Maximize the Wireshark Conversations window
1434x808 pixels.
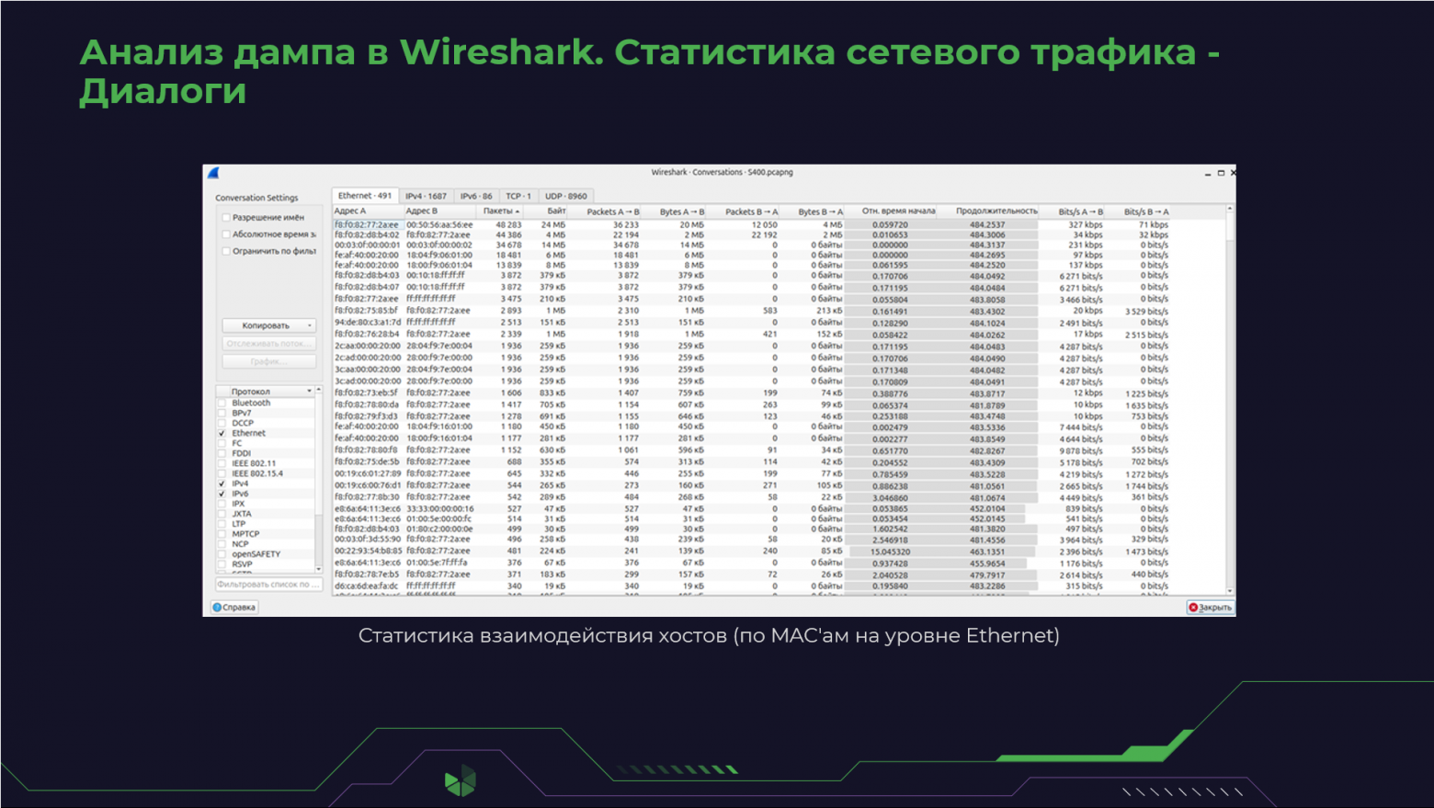click(1221, 173)
